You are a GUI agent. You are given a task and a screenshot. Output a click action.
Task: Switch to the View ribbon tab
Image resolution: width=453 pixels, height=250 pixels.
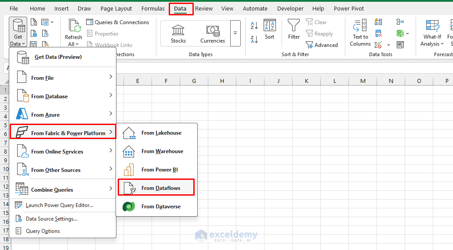(227, 9)
